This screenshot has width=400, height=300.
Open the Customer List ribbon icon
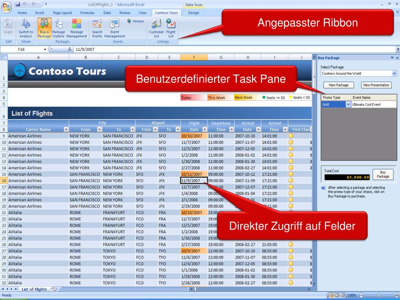point(156,28)
